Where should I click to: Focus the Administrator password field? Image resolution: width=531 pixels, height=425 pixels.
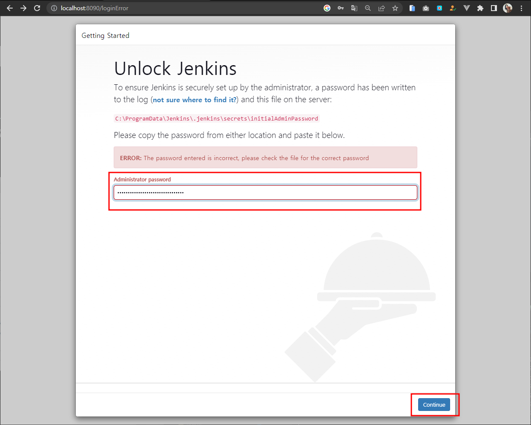(265, 192)
